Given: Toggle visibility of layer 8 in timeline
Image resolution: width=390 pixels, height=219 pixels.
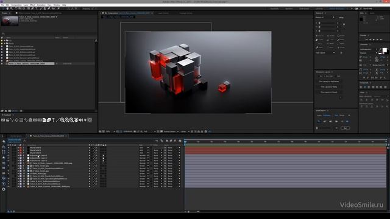Looking at the screenshot, I should [x=8, y=166].
